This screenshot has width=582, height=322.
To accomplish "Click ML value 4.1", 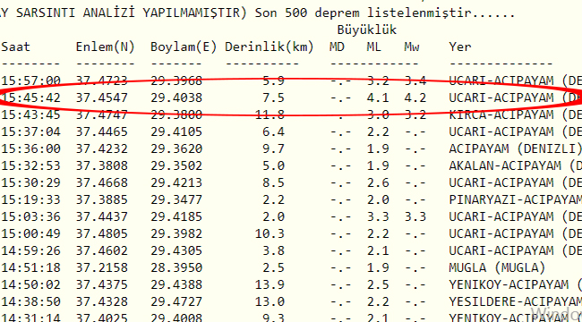I will (x=378, y=97).
